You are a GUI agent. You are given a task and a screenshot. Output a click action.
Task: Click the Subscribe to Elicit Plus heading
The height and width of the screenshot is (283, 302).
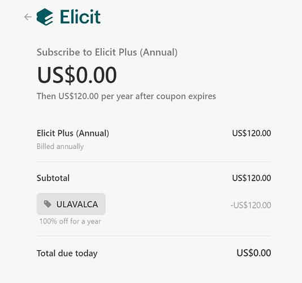107,53
